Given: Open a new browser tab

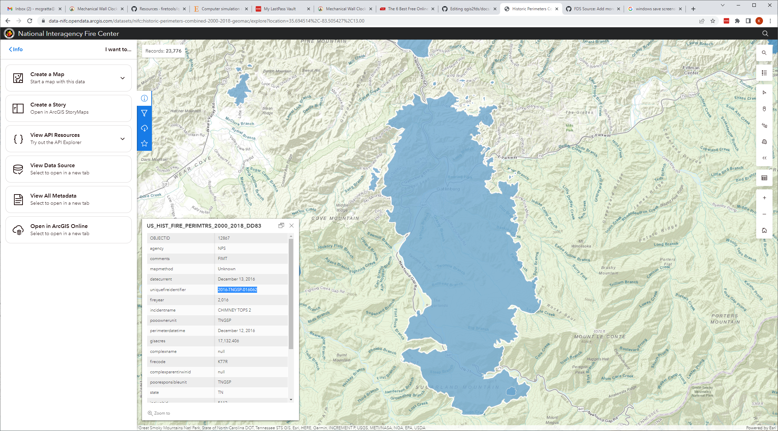Looking at the screenshot, I should pos(693,9).
